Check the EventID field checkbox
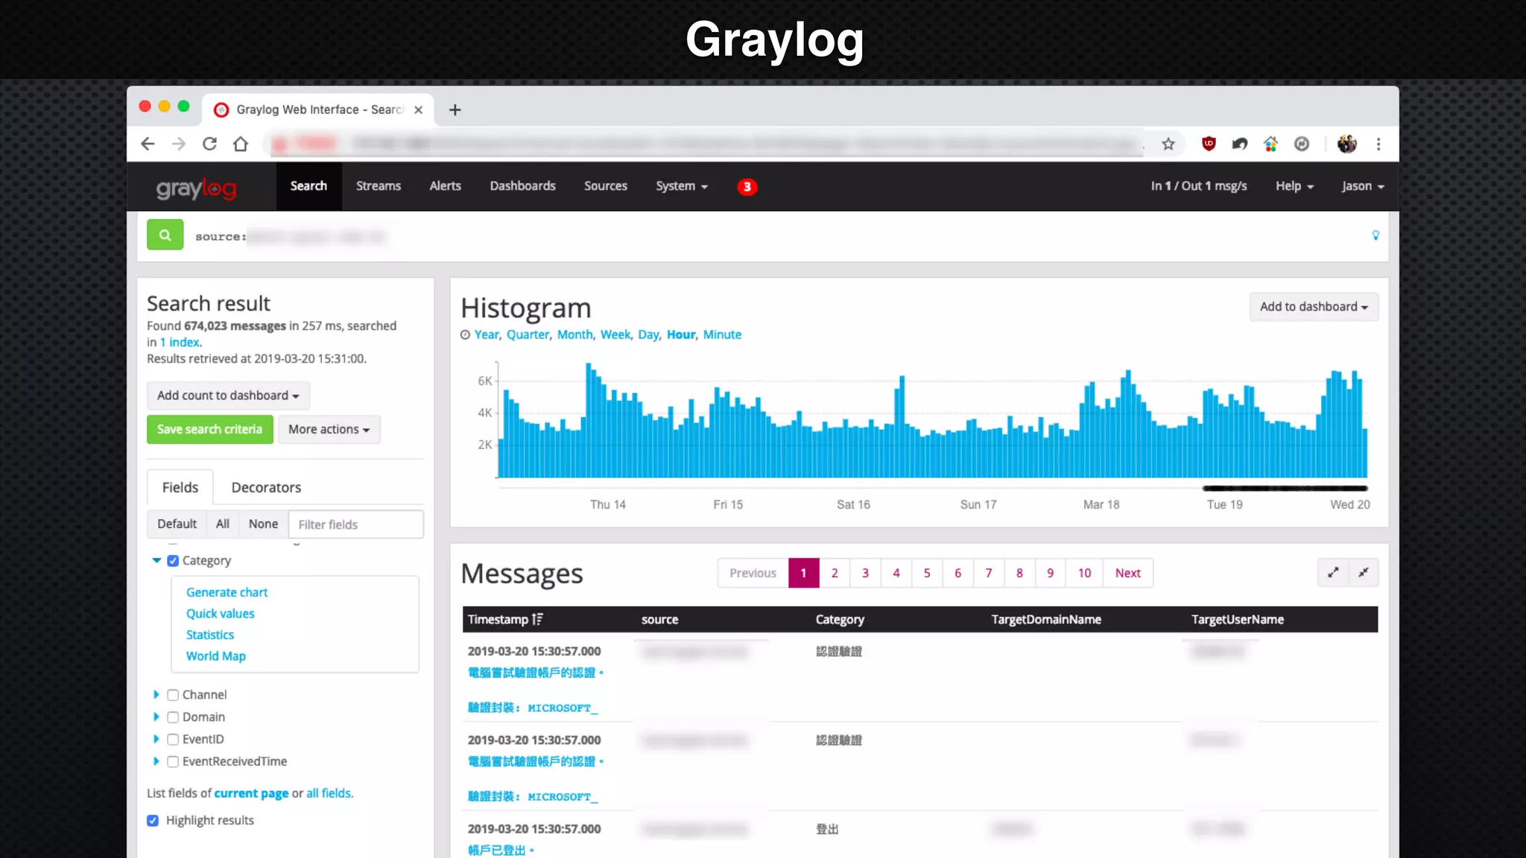 point(173,740)
